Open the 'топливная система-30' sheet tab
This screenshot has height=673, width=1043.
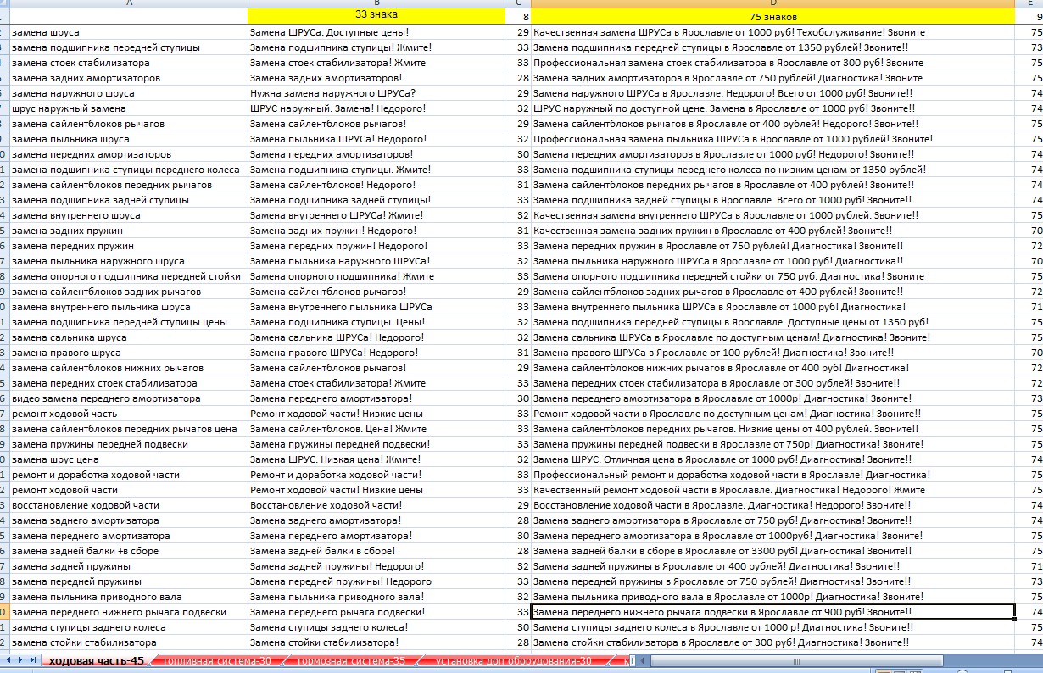pos(217,660)
